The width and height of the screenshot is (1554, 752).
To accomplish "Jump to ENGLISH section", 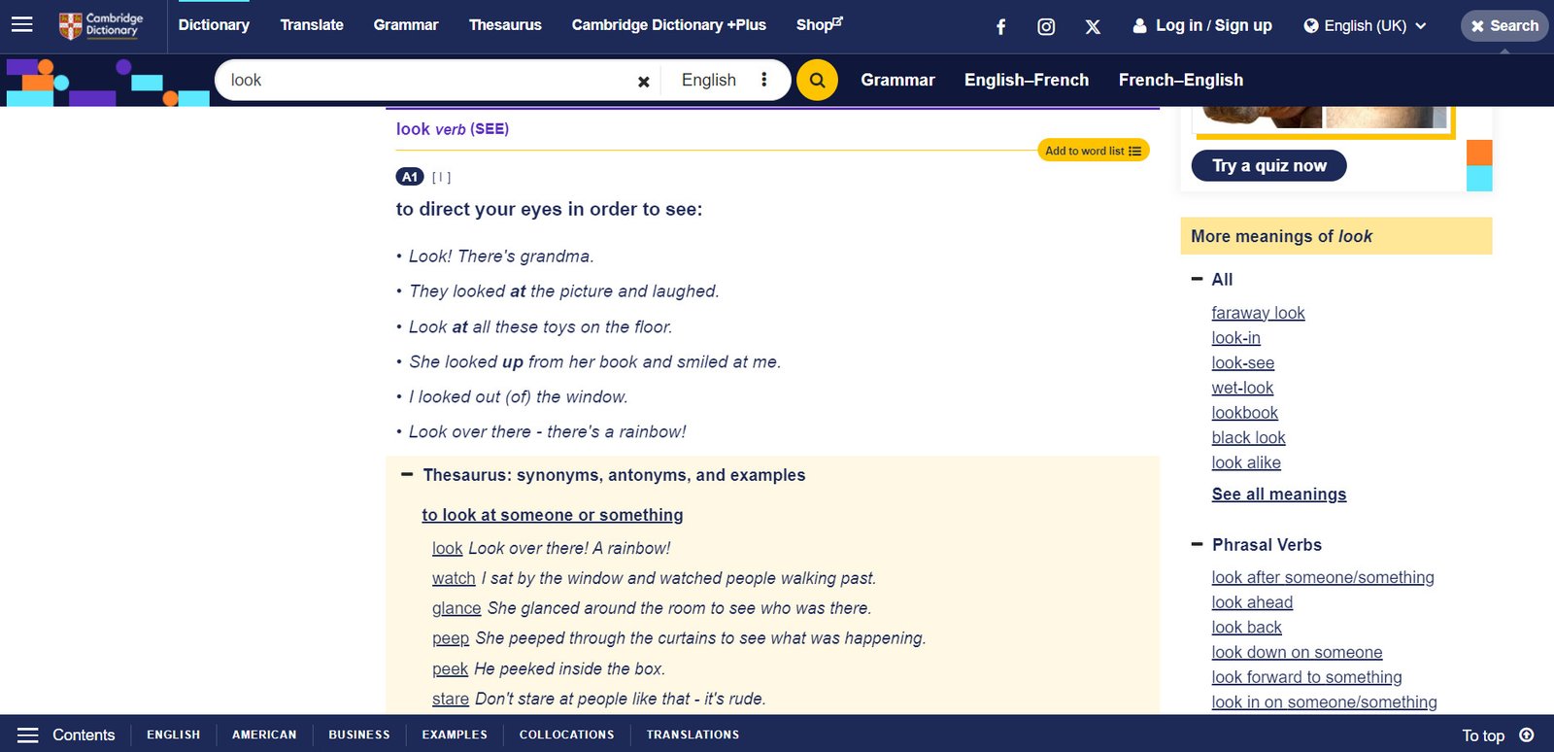I will pyautogui.click(x=173, y=735).
